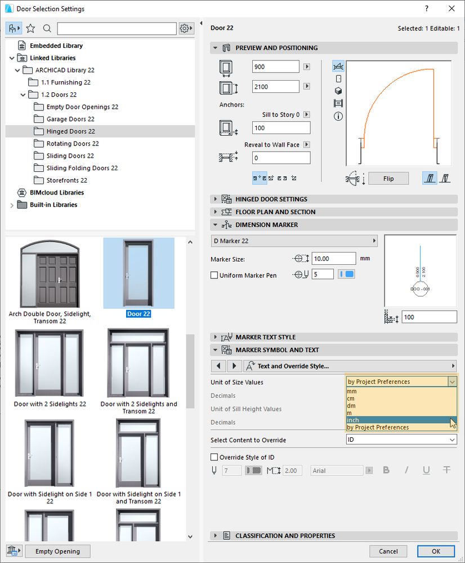
Task: Click the info icon in preview panel
Action: [338, 116]
